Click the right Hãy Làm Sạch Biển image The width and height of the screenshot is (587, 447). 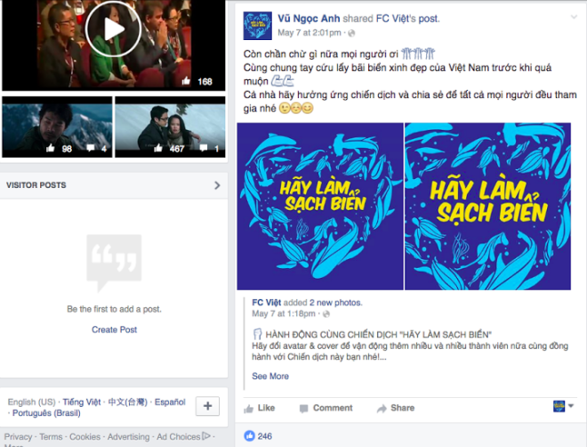coord(487,206)
